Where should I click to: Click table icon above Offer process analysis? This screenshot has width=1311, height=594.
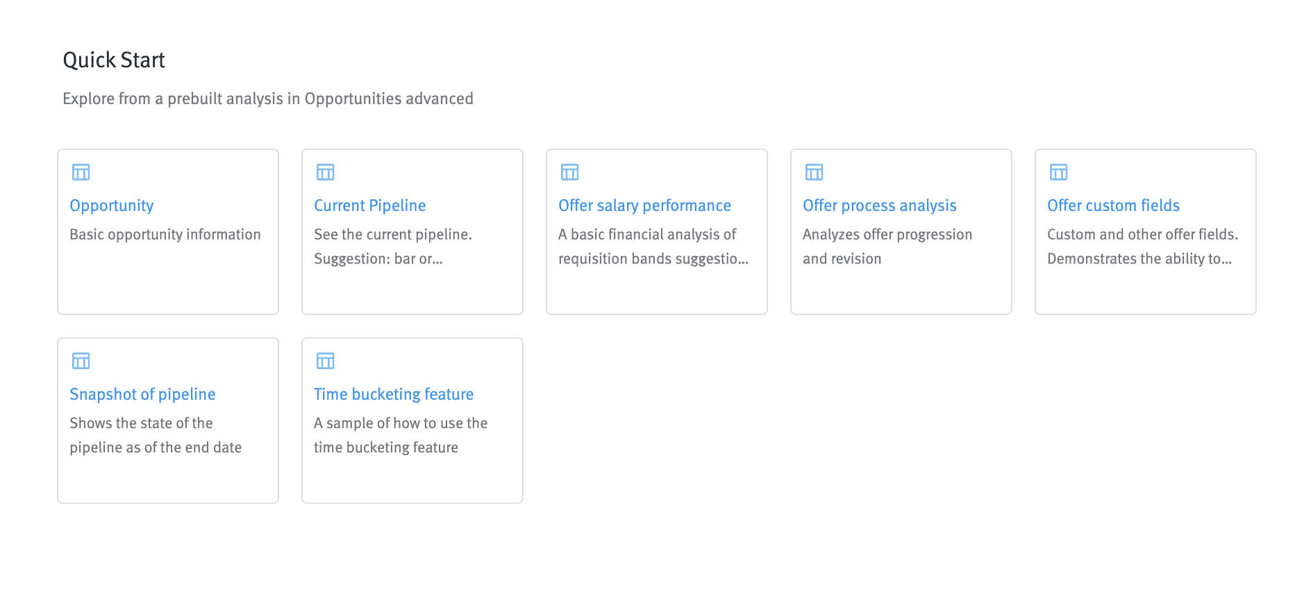pos(815,172)
